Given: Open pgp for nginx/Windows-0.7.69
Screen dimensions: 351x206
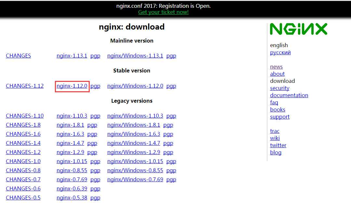Looking at the screenshot, I should tap(171, 180).
